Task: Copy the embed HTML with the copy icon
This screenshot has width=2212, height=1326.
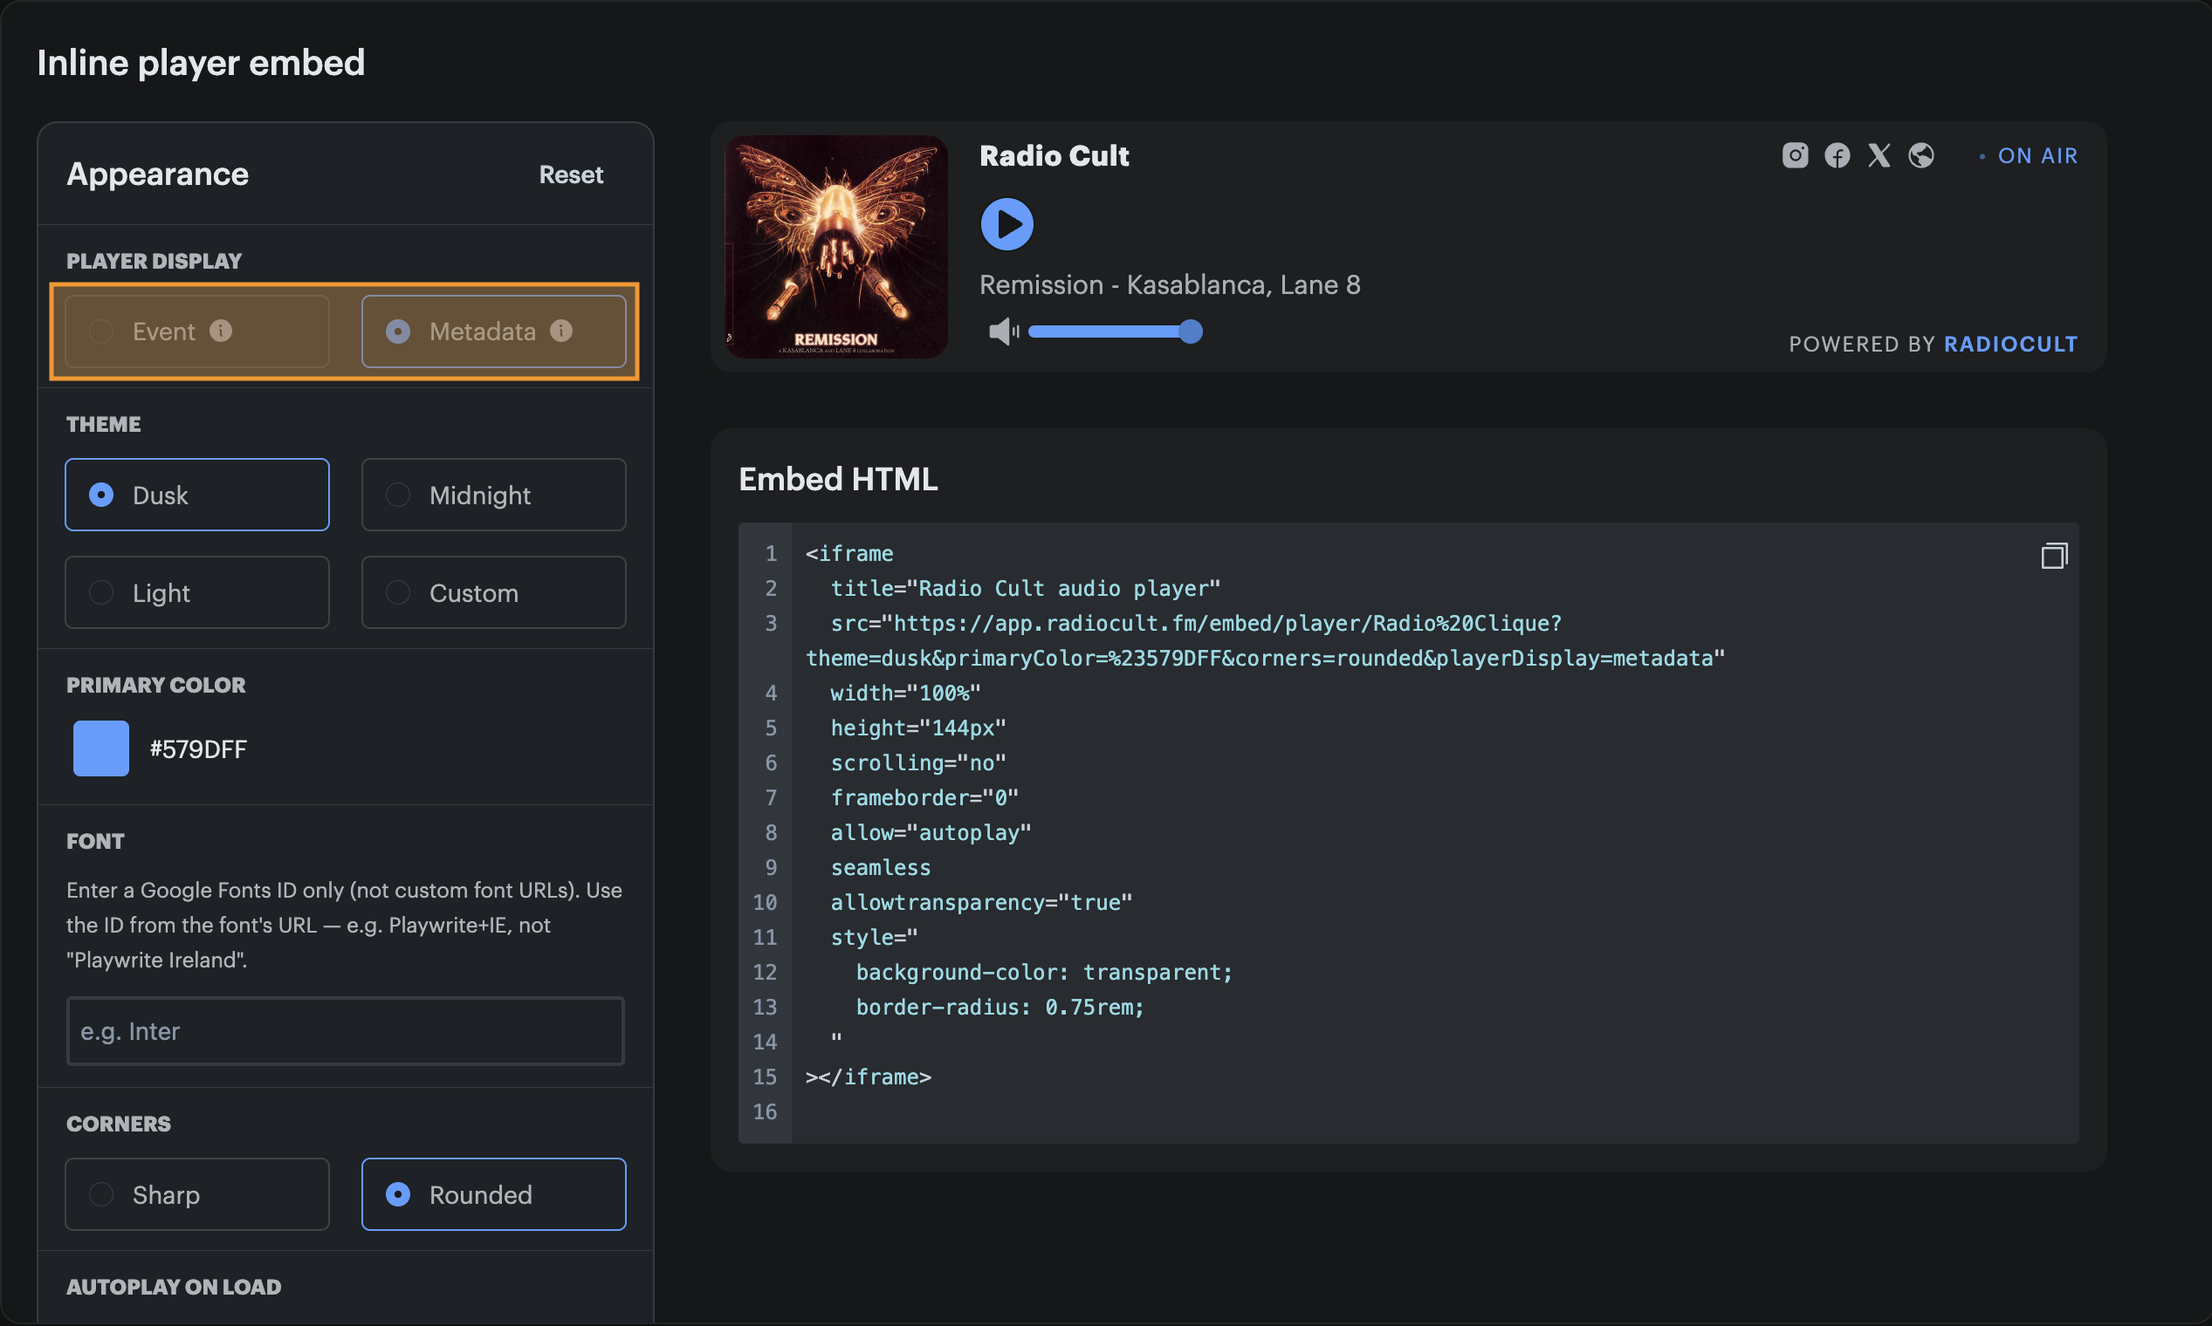Action: pos(2054,555)
